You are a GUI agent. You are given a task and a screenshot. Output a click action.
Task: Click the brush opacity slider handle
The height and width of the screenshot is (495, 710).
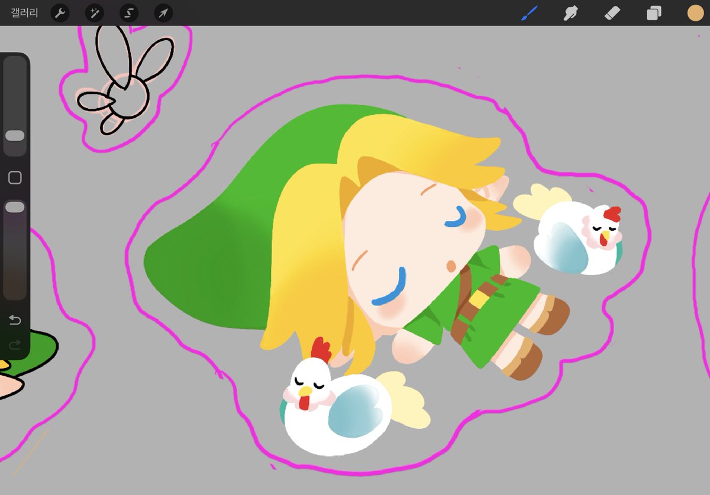[15, 207]
